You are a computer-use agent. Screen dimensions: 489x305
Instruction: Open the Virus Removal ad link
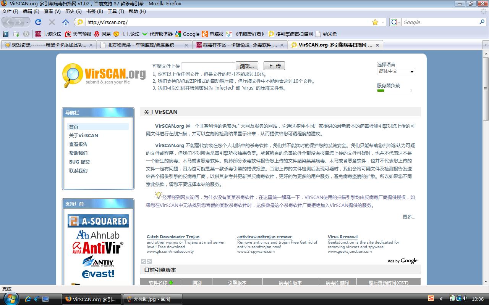coord(343,237)
